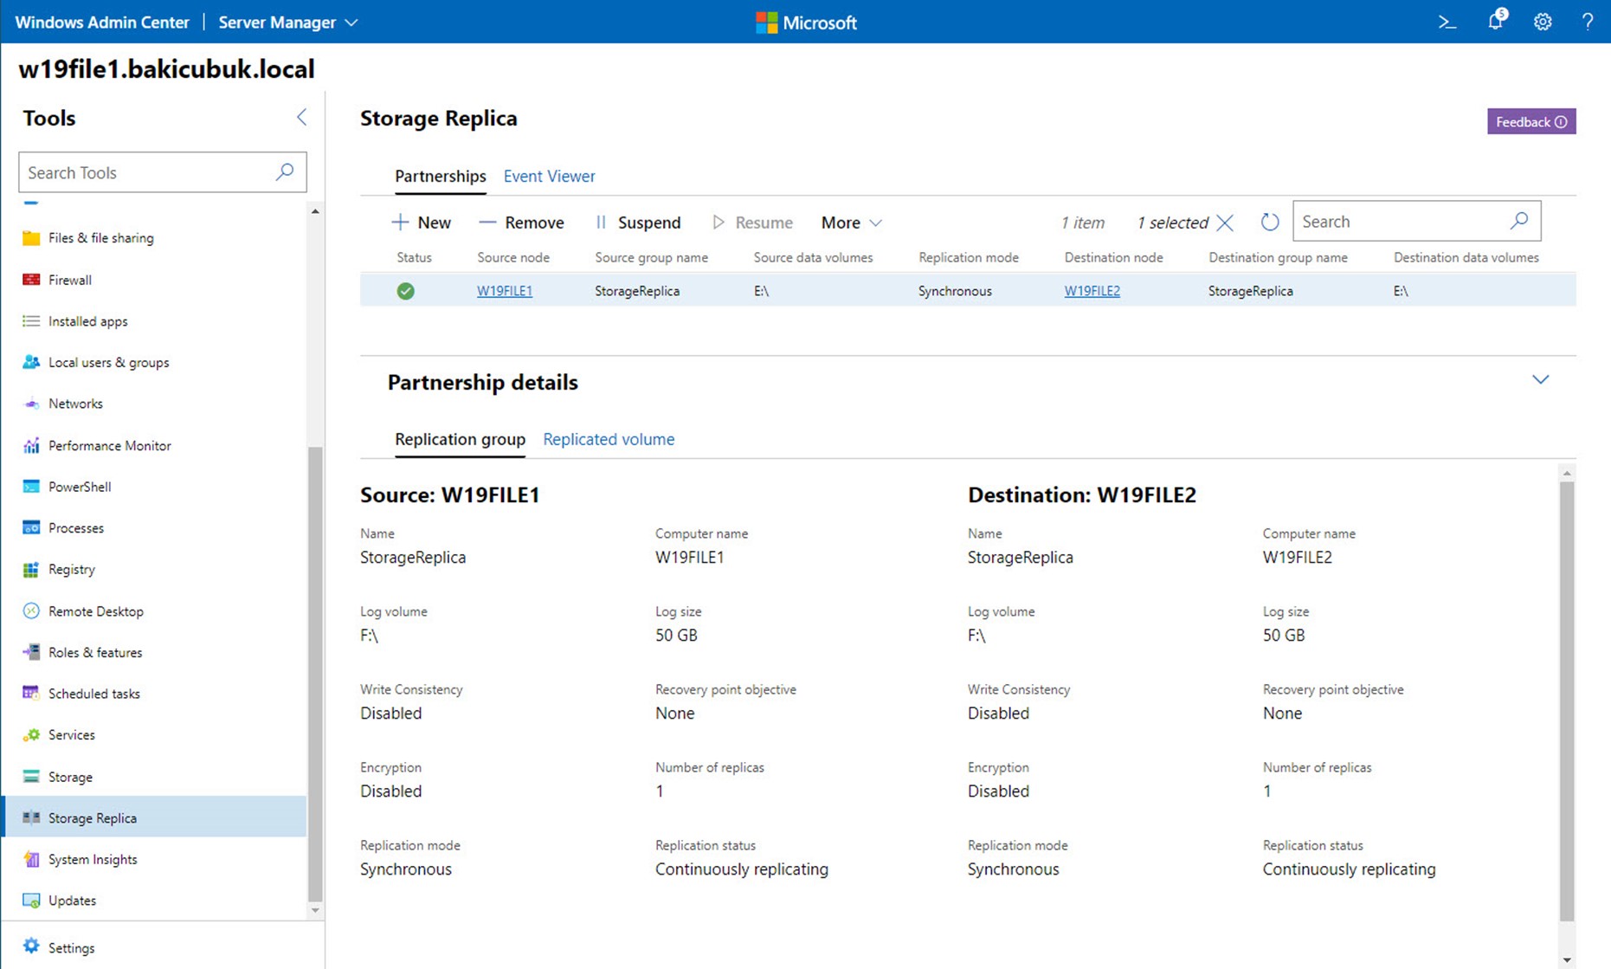The height and width of the screenshot is (969, 1611).
Task: Open the W19FILE1 source node link
Action: click(x=505, y=291)
